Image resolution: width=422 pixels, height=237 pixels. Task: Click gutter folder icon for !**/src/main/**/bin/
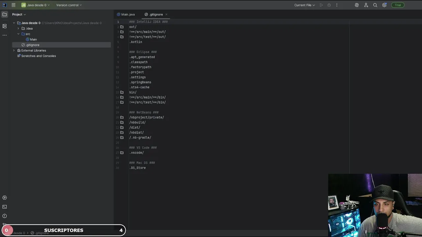click(x=122, y=97)
